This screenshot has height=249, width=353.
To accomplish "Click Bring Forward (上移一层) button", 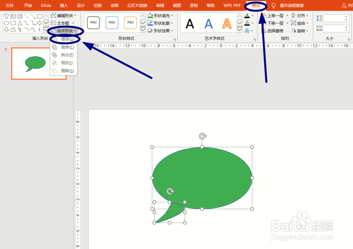I will 273,16.
